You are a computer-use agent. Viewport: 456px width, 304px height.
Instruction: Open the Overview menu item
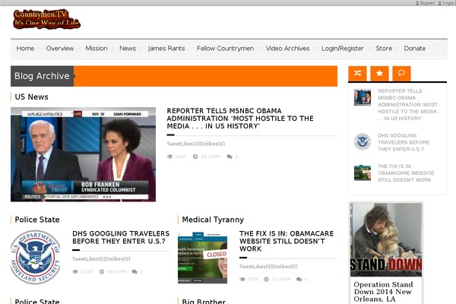[60, 49]
